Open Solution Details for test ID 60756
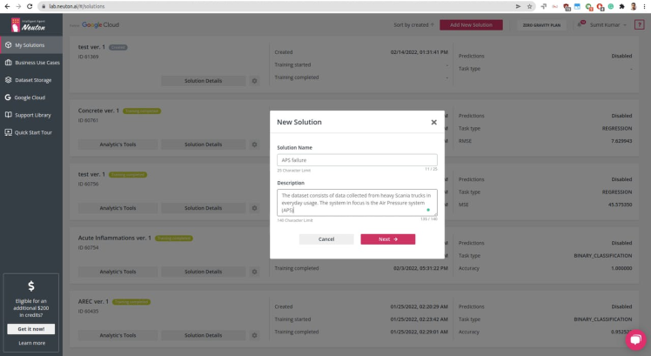The width and height of the screenshot is (651, 356). pos(204,208)
